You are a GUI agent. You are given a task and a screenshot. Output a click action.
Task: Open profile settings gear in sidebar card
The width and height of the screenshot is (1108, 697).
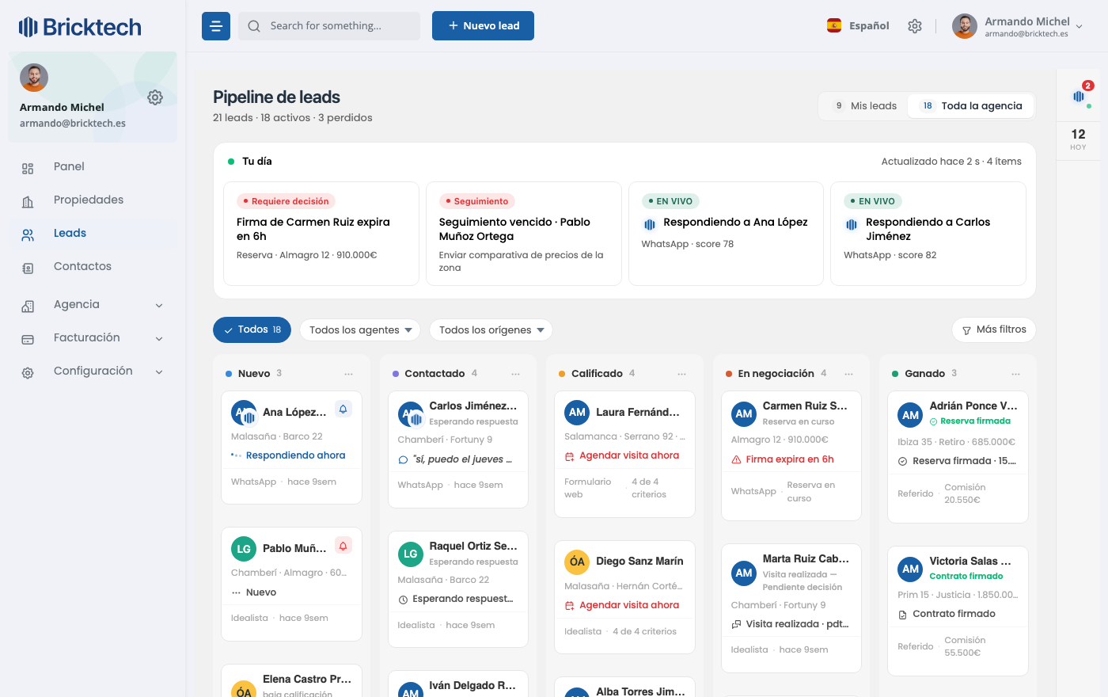click(155, 97)
